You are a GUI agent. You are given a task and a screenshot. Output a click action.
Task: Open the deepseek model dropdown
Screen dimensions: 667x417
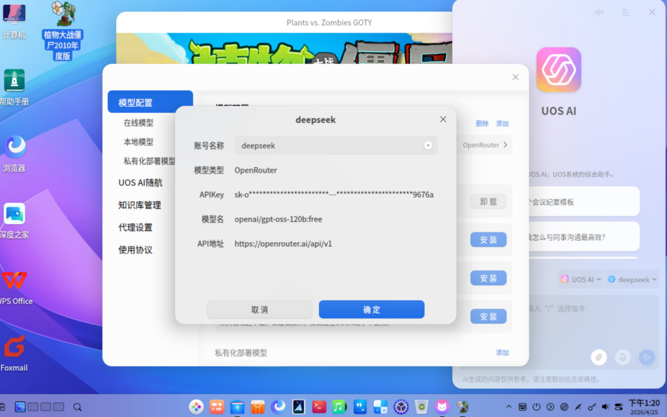(x=632, y=279)
